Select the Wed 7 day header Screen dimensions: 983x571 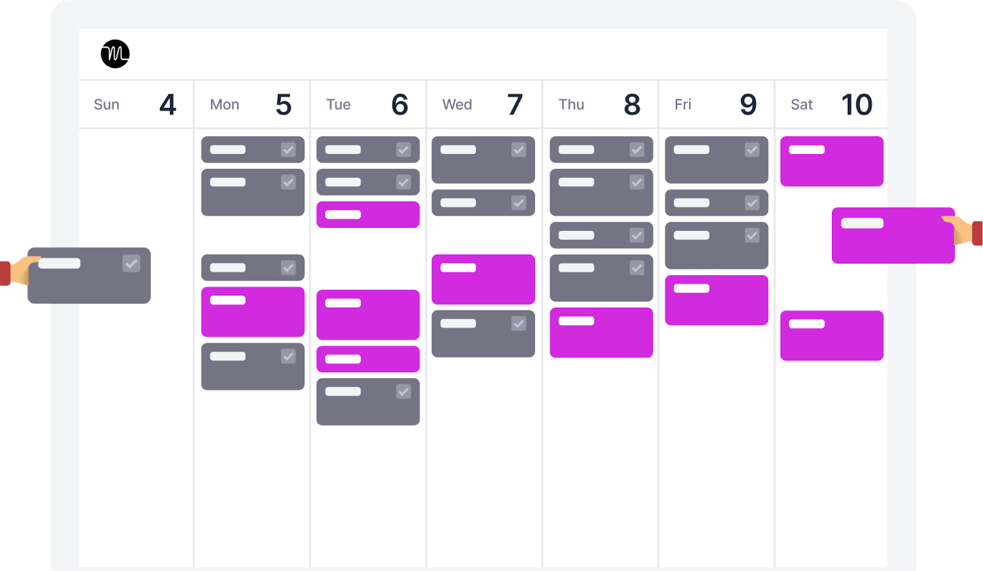click(x=484, y=104)
